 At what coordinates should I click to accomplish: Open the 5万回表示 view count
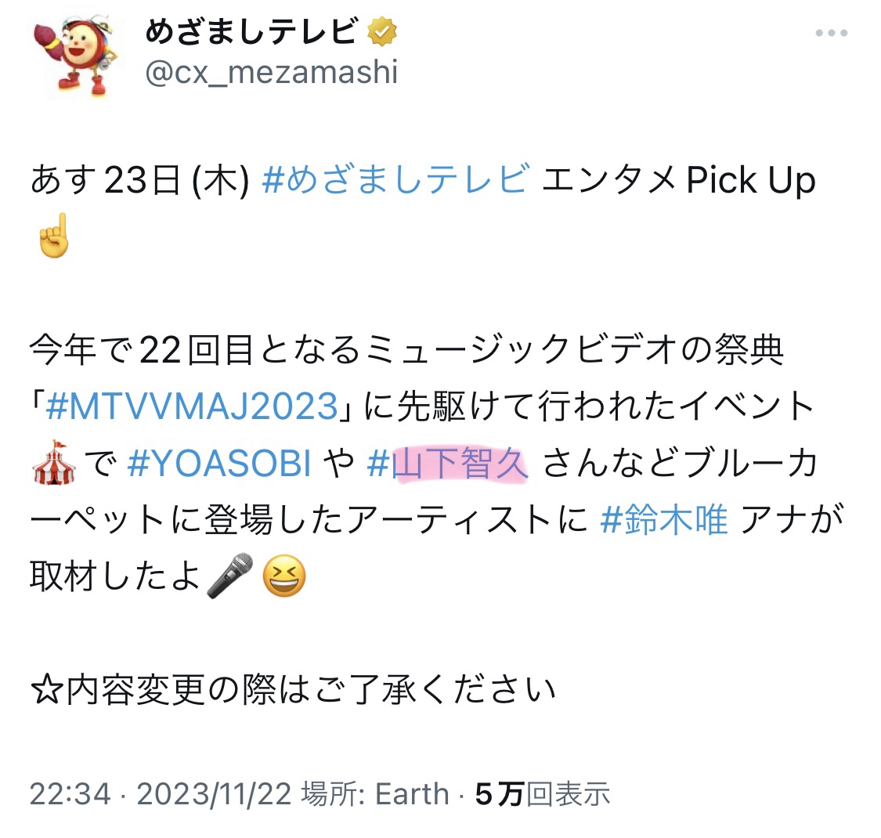[x=543, y=794]
